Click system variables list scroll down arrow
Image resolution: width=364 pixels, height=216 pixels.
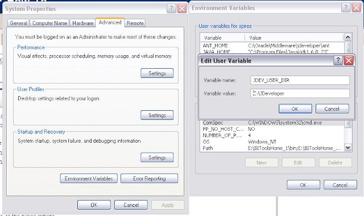pyautogui.click(x=348, y=147)
